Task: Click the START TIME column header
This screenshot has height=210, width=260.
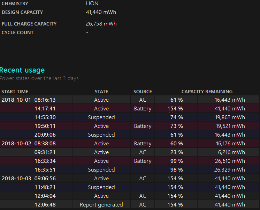Action: (15, 92)
